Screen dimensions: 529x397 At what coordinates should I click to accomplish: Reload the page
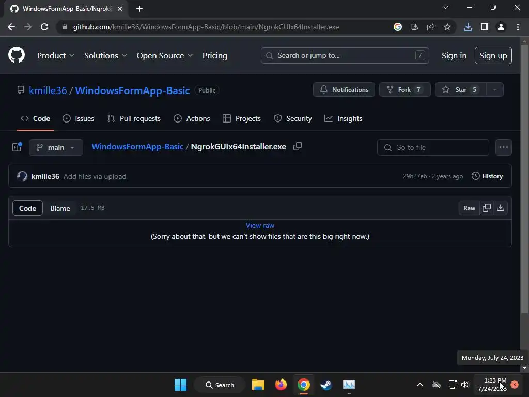(x=44, y=27)
